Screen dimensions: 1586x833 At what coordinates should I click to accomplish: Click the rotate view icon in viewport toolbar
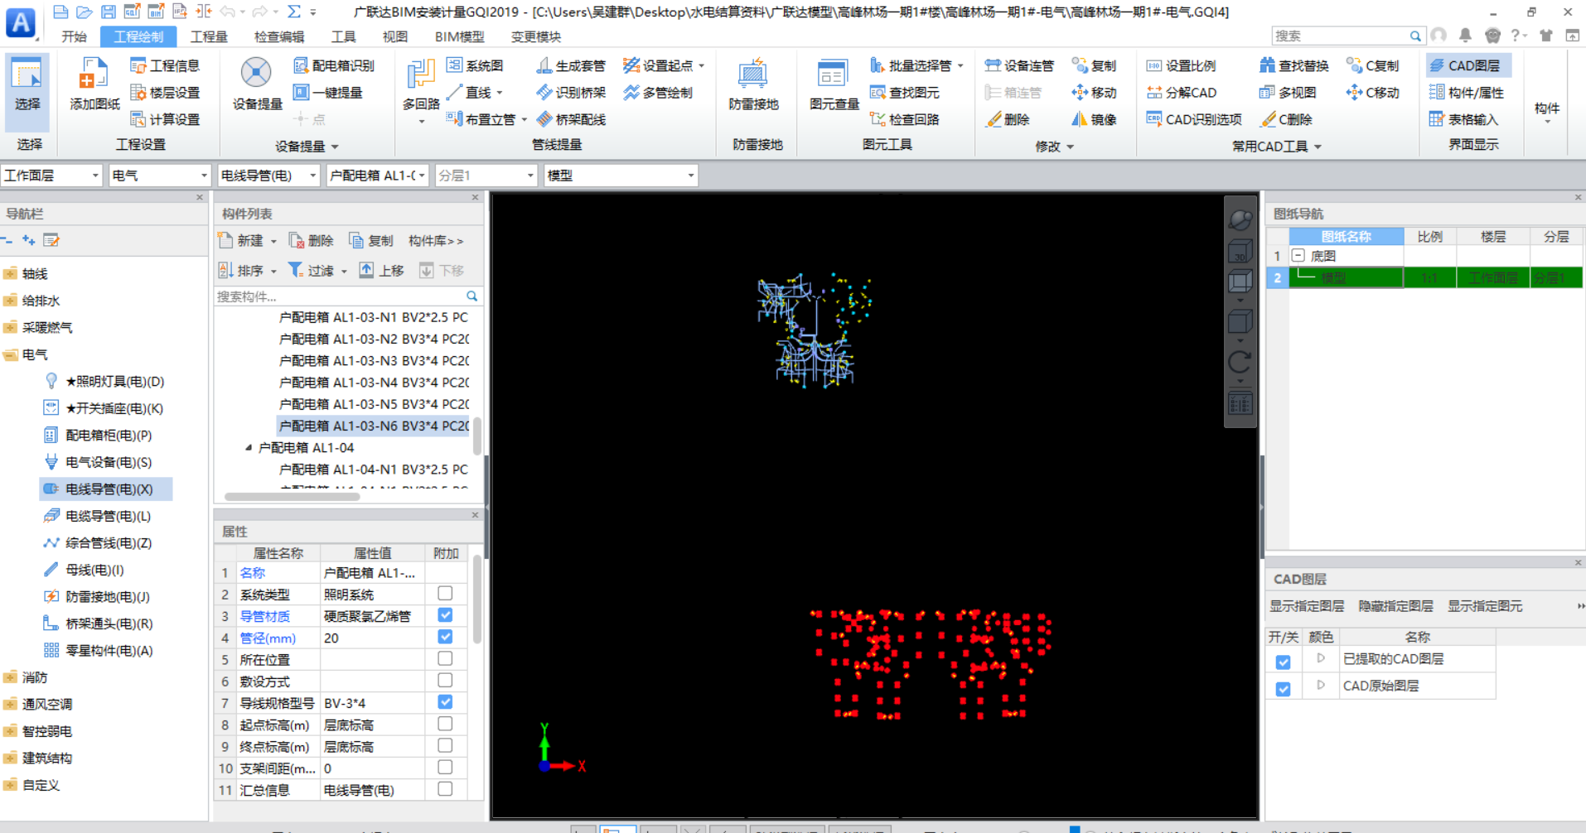pyautogui.click(x=1240, y=362)
